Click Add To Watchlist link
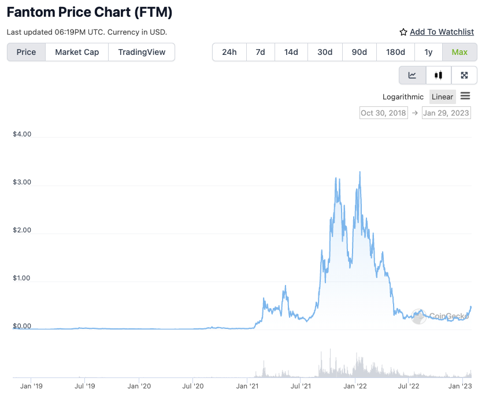Viewport: 493px width, 400px height. [x=442, y=32]
